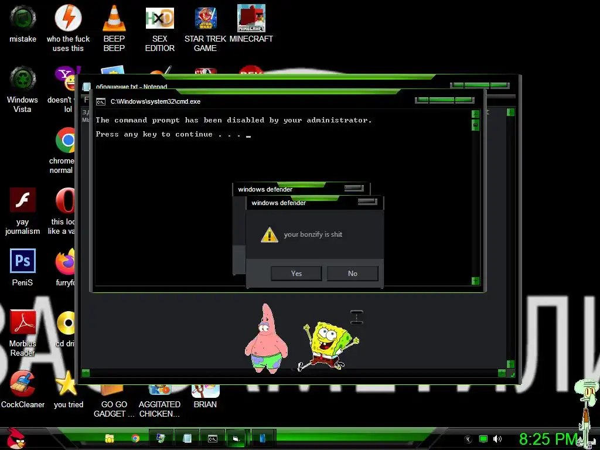600x450 pixels.
Task: Click the cmd.exe window title text
Action: tap(155, 101)
